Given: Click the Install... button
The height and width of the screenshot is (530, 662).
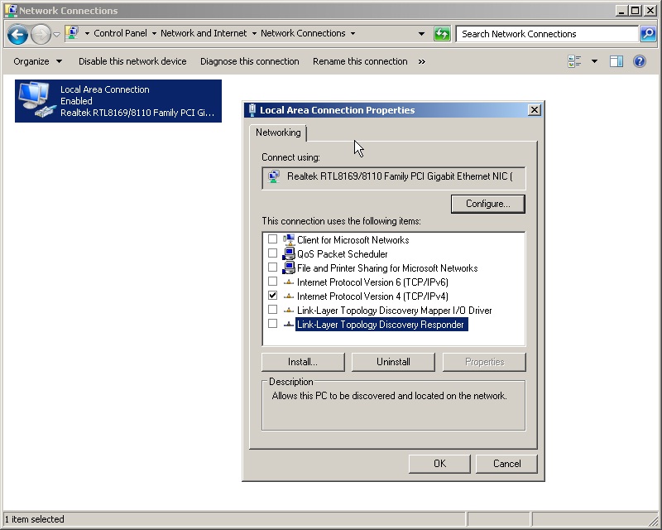Looking at the screenshot, I should tap(303, 362).
